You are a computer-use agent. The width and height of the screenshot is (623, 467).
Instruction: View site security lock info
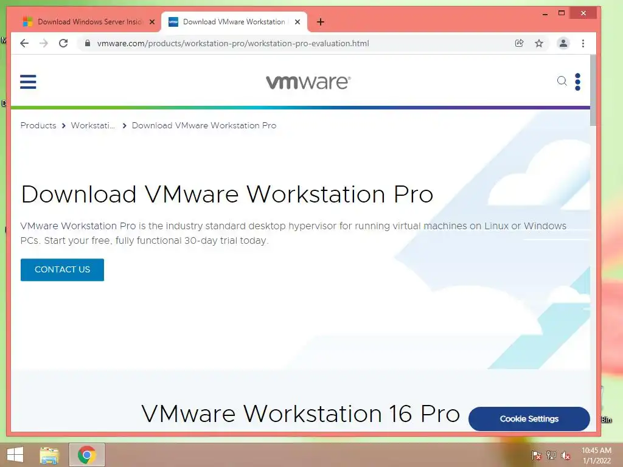[88, 43]
